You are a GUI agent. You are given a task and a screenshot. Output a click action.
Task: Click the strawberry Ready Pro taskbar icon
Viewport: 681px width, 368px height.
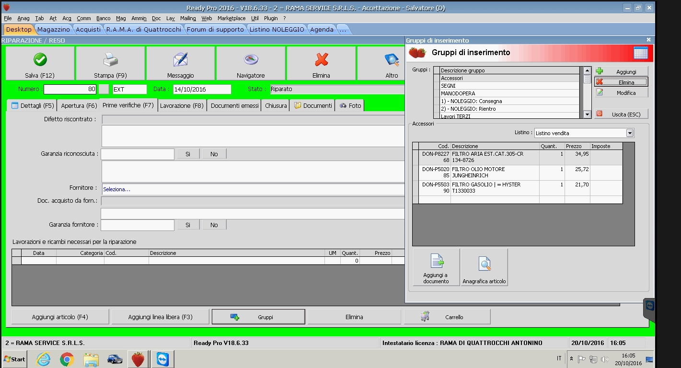click(x=138, y=359)
